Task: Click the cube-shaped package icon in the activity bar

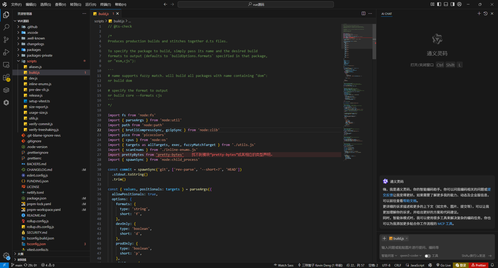Action: point(6,90)
